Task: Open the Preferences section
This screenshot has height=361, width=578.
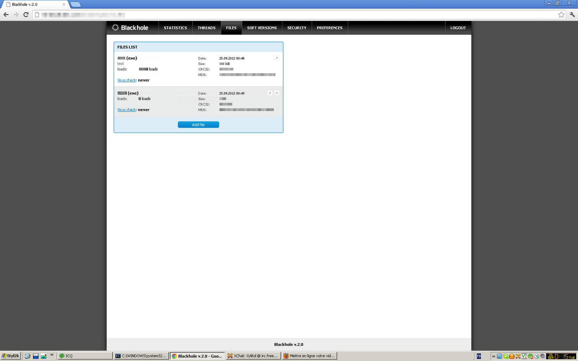Action: click(x=330, y=28)
